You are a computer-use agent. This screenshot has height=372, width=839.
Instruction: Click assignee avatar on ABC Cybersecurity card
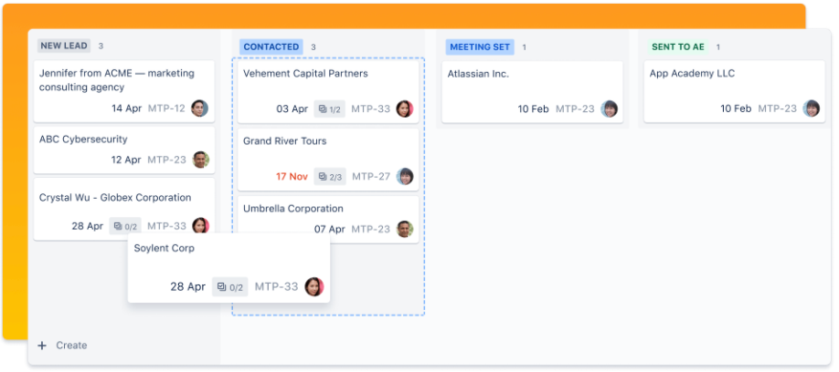[x=200, y=160]
